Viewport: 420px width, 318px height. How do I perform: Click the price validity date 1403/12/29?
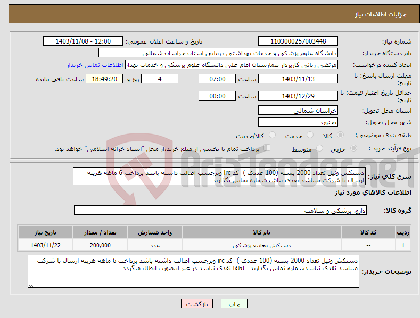298,96
